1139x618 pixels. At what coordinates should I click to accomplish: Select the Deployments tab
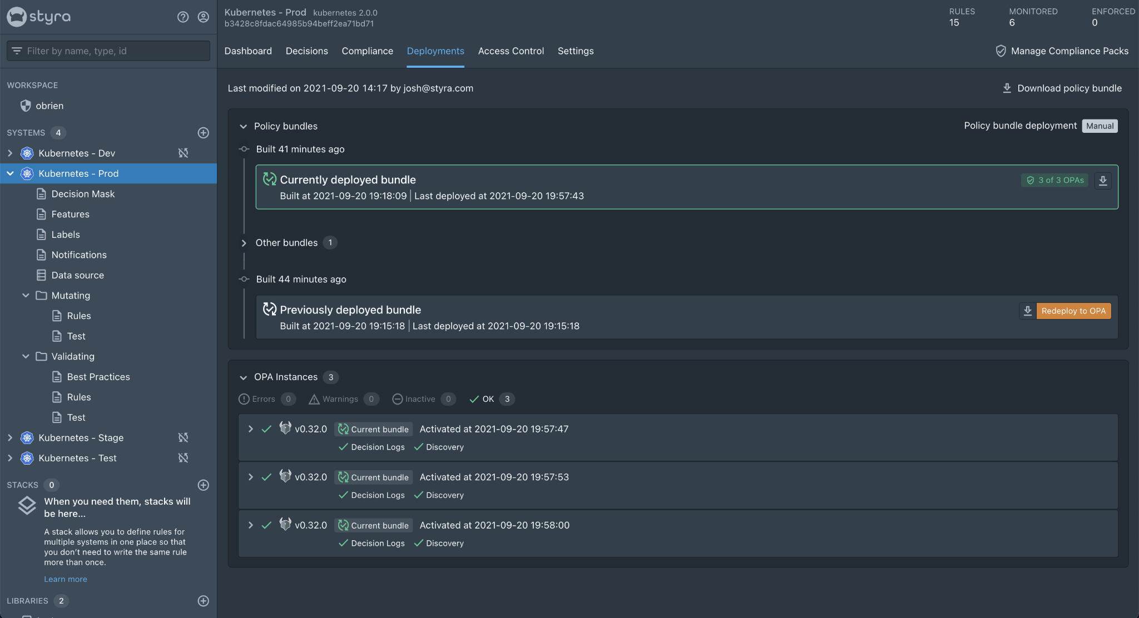[435, 51]
